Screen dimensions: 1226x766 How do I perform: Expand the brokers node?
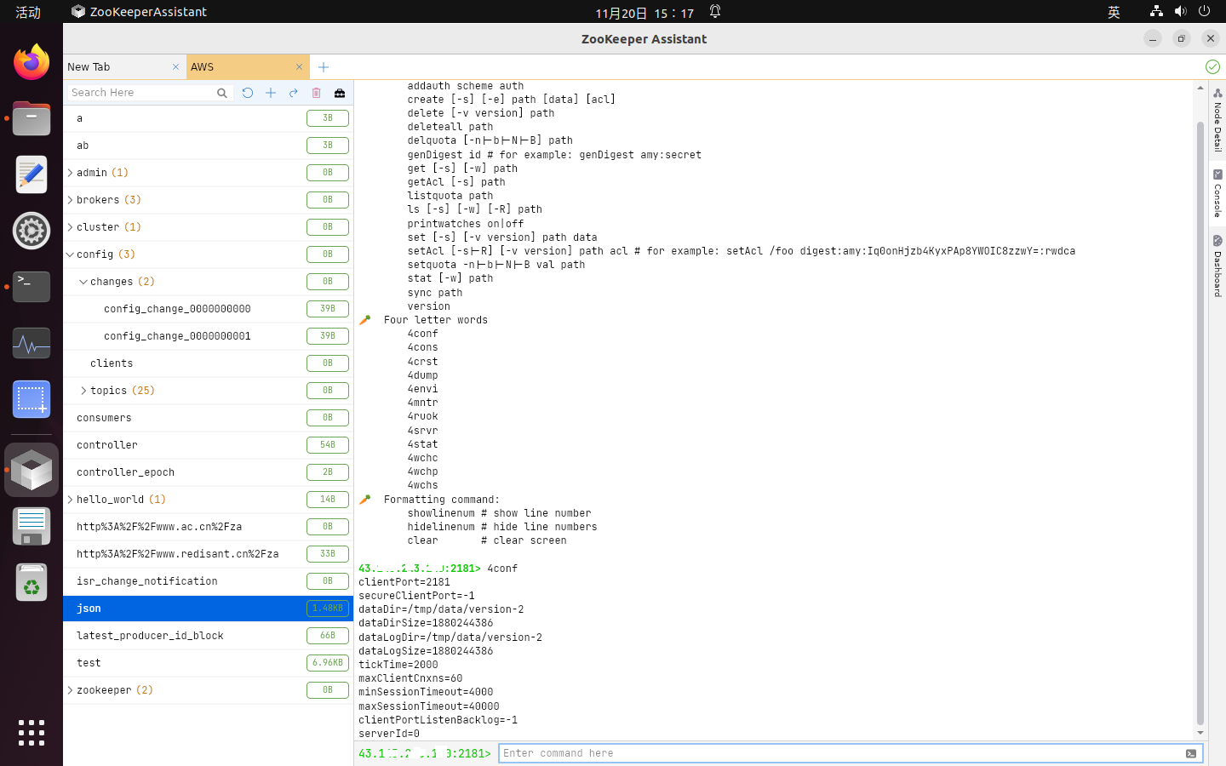(x=70, y=200)
